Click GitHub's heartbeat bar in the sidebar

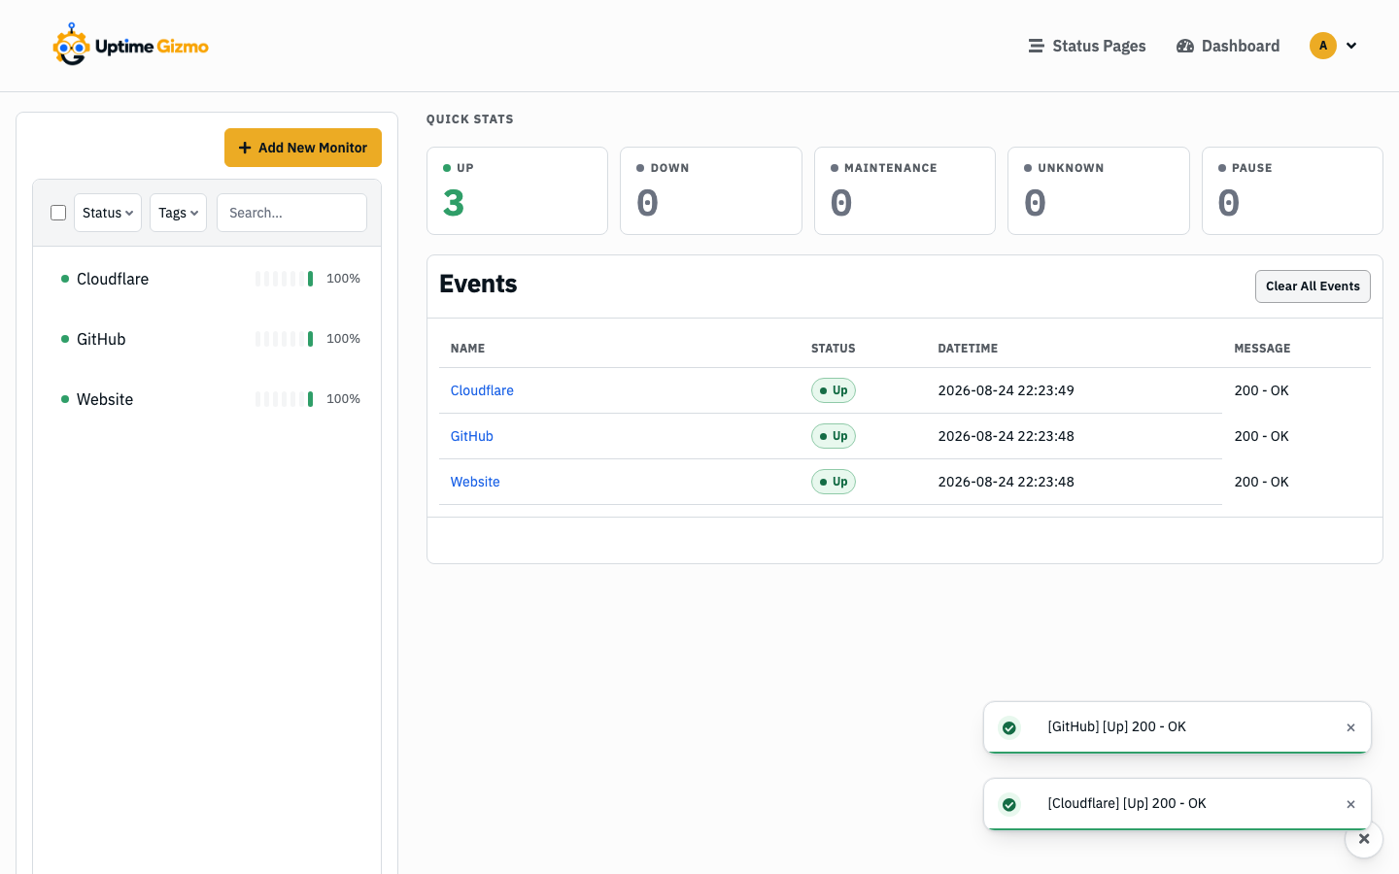[284, 339]
